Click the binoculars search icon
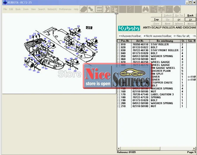This screenshot has width=197, height=155. (x=146, y=9)
